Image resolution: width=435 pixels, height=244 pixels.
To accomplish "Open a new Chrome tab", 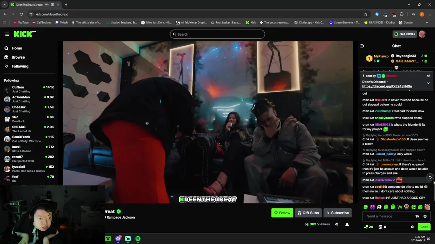I will (66, 5).
